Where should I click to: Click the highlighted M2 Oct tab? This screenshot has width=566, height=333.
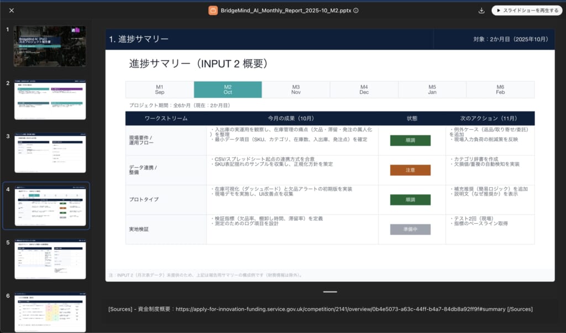click(x=228, y=89)
